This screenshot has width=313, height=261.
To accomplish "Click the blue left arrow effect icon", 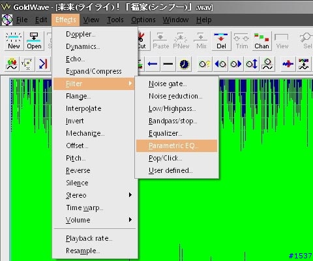I will tap(153, 64).
